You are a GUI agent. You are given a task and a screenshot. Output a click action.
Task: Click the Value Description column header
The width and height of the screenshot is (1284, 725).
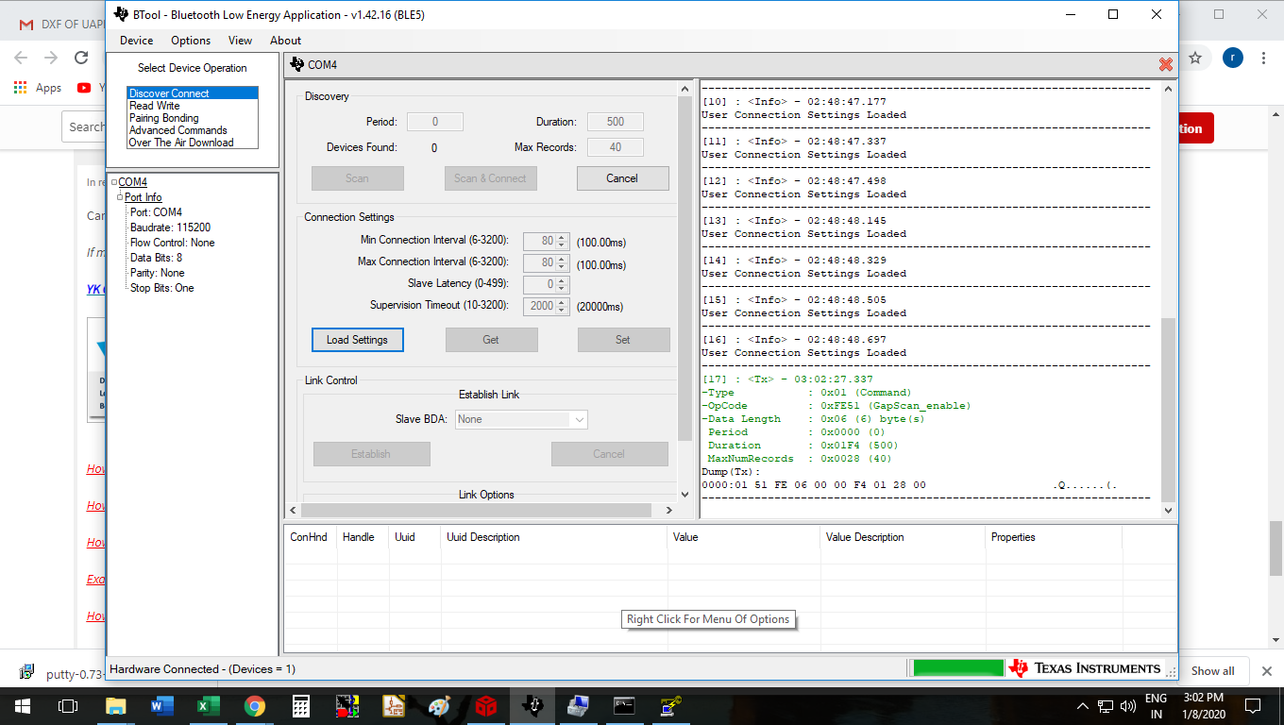[903, 537]
